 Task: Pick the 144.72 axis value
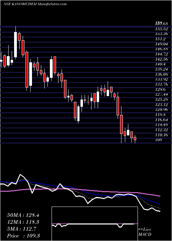pos(161,54)
